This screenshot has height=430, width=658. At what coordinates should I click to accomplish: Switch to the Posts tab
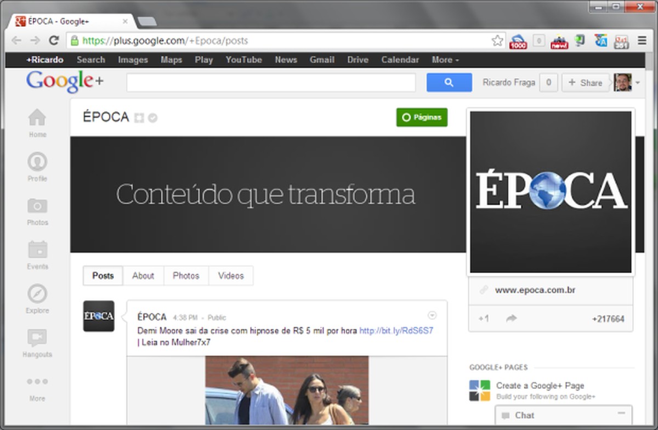click(103, 276)
